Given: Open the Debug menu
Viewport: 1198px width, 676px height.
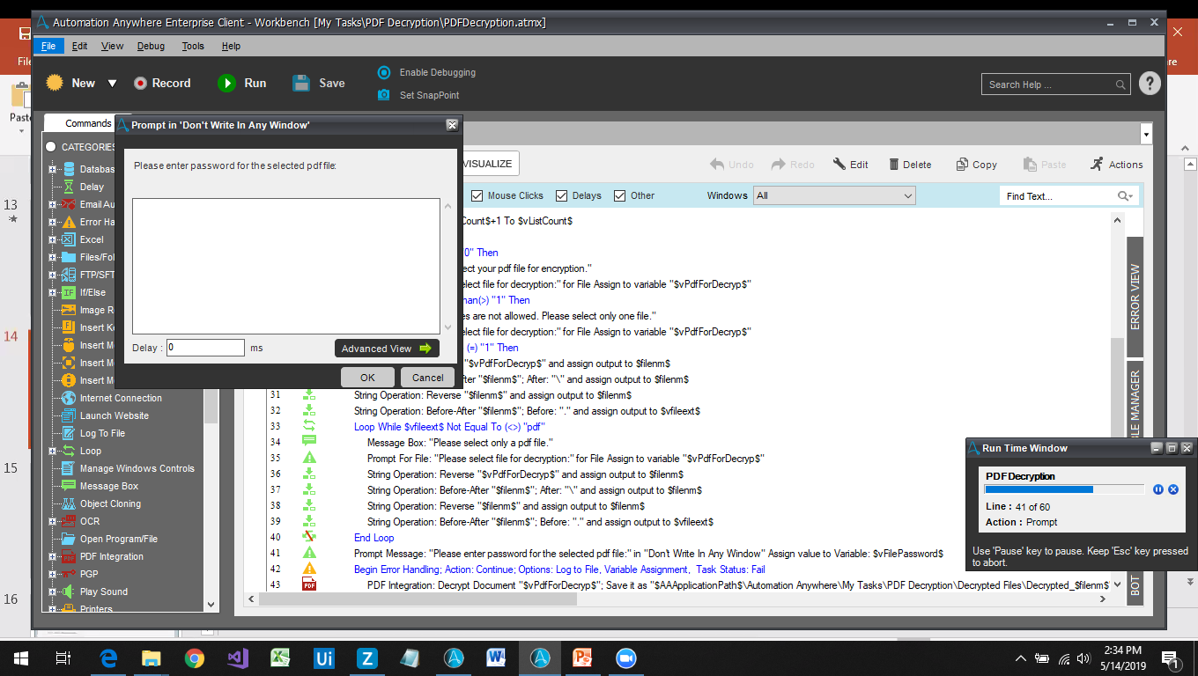Looking at the screenshot, I should click(x=151, y=46).
